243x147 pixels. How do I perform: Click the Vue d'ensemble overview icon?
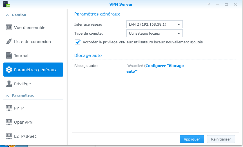click(x=9, y=28)
